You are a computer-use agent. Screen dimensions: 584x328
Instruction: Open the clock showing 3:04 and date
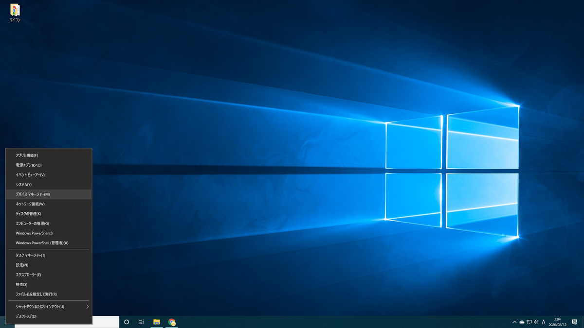pos(557,322)
